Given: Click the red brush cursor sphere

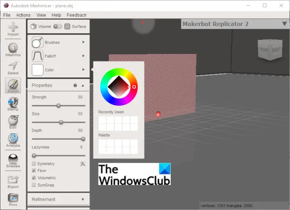Looking at the screenshot, I should pos(158,114).
